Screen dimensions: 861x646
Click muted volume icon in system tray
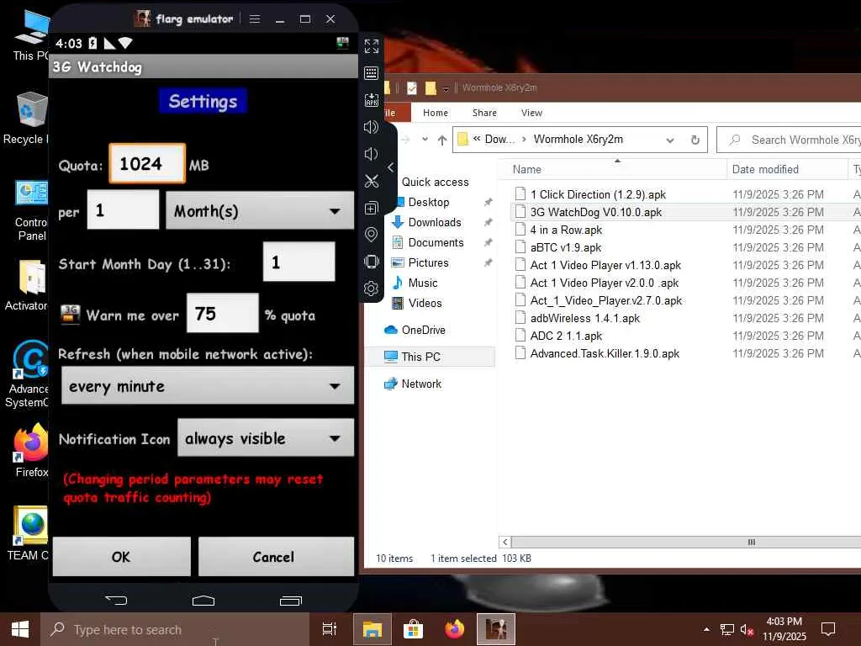click(x=747, y=630)
